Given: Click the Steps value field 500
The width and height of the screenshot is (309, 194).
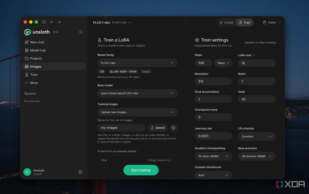Looking at the screenshot, I should click(x=203, y=63).
